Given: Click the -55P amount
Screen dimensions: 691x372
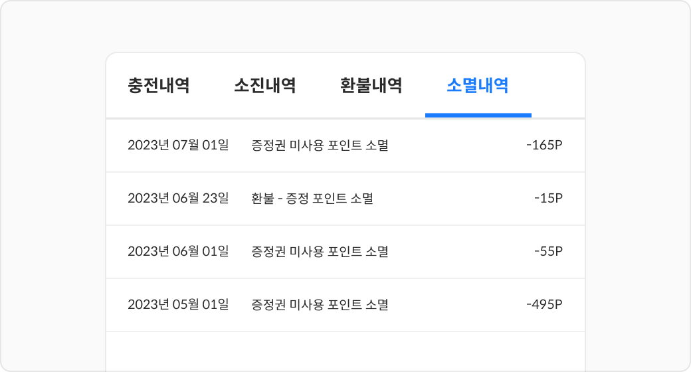Looking at the screenshot, I should pyautogui.click(x=548, y=252).
